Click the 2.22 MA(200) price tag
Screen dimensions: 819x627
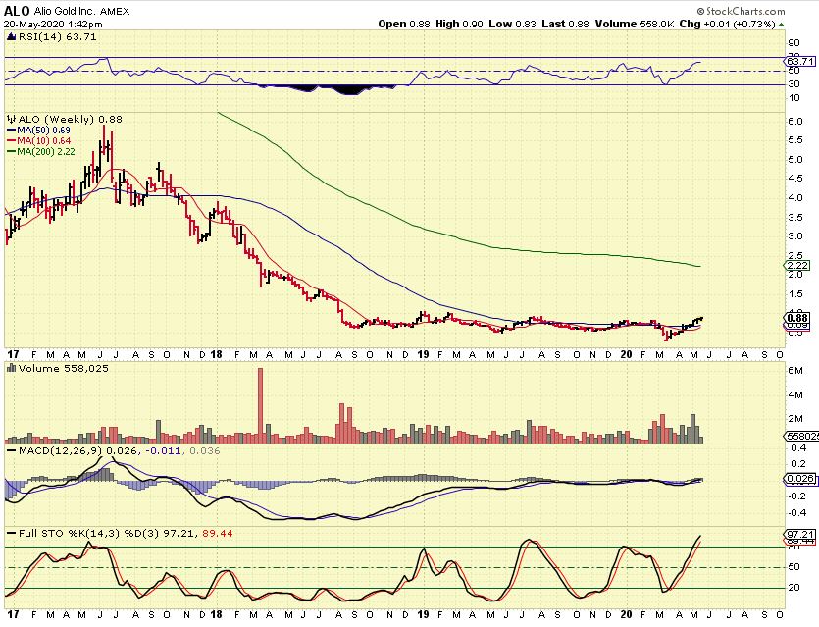[798, 266]
